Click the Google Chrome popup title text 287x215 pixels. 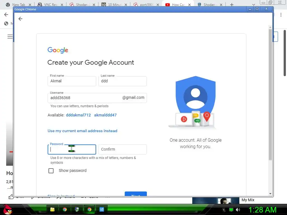click(25, 9)
